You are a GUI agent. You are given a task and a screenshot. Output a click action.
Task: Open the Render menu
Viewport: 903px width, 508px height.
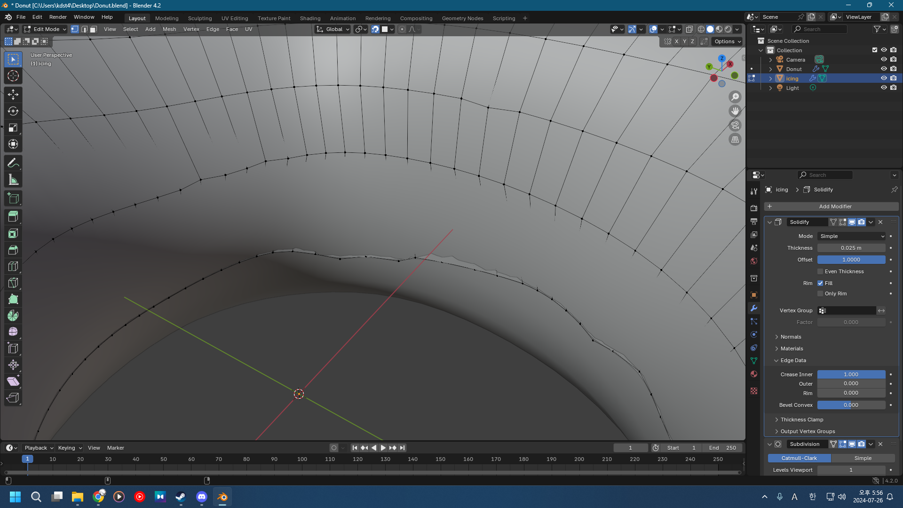click(x=58, y=17)
